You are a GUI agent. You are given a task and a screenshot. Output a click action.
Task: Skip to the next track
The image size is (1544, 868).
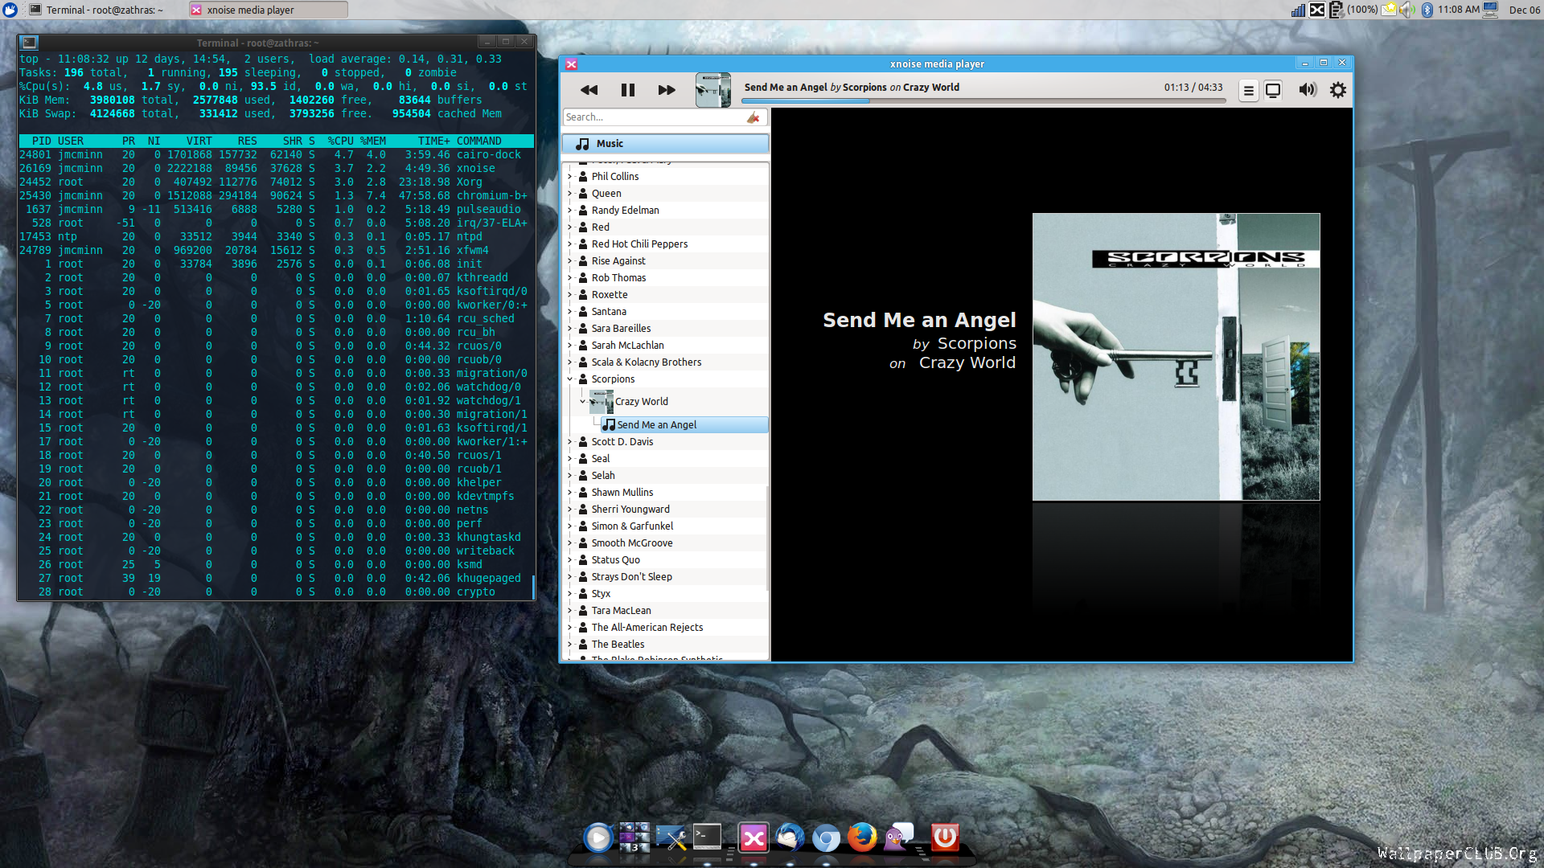(x=667, y=90)
